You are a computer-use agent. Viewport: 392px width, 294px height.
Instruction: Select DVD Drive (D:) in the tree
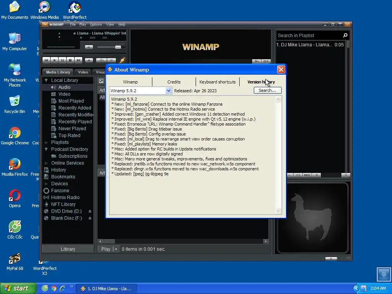pyautogui.click(x=66, y=211)
